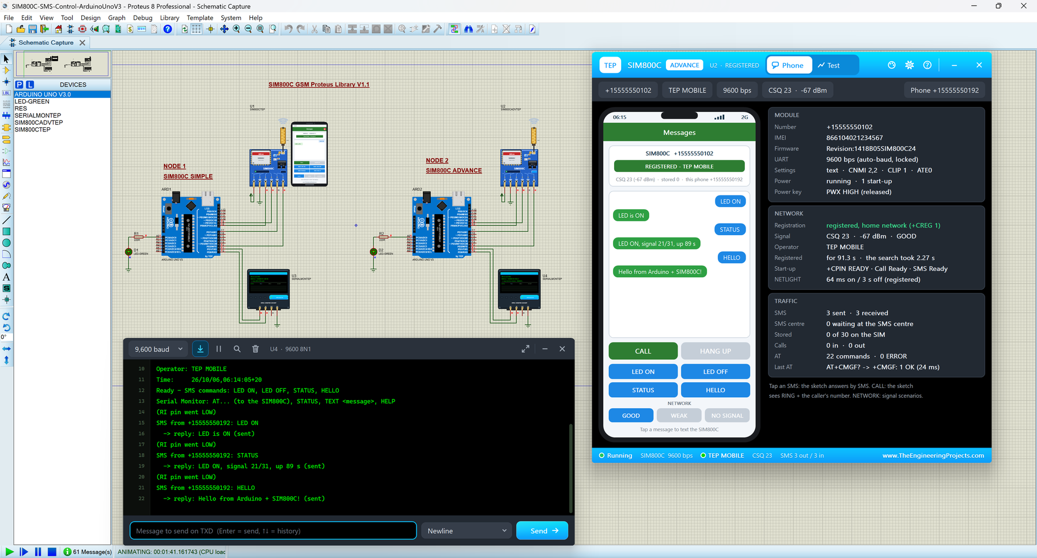Click the HELLO button below LED OFF

pos(715,390)
